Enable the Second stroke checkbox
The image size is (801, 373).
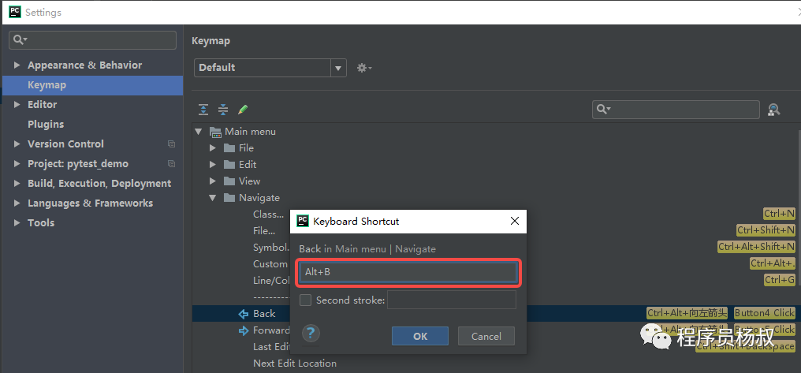tap(305, 300)
